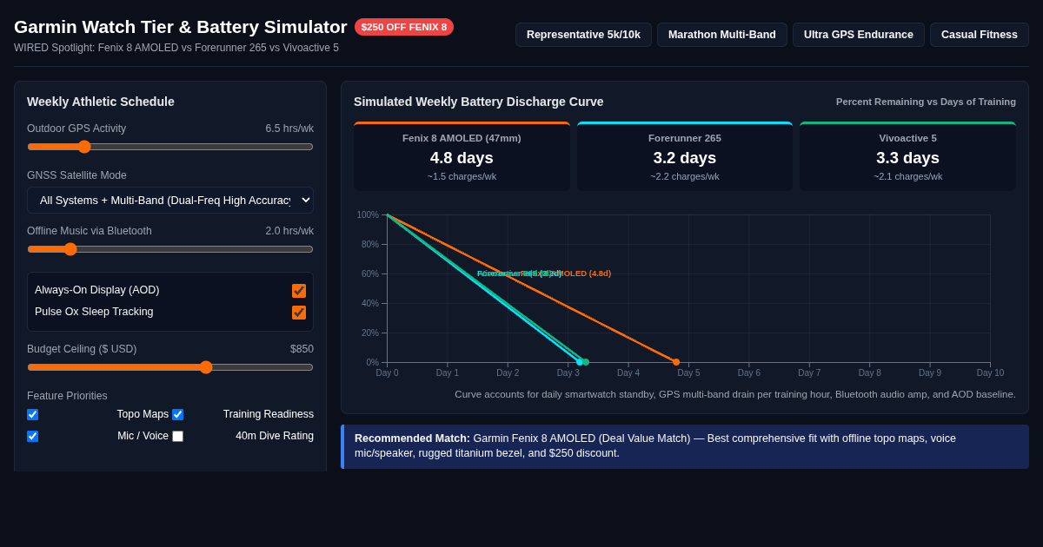1043x547 pixels.
Task: Choose the Ultra GPS Endurance preset
Action: click(859, 35)
